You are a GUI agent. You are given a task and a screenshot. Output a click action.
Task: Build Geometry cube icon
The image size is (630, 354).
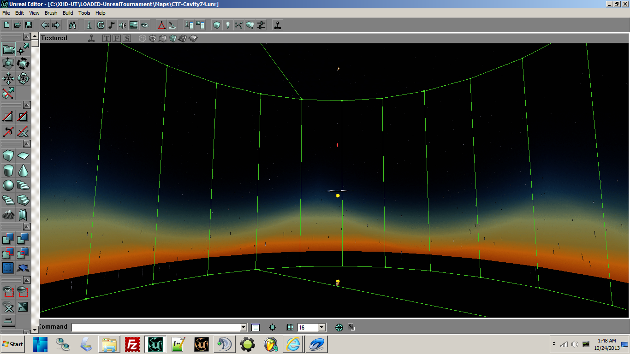(x=217, y=25)
